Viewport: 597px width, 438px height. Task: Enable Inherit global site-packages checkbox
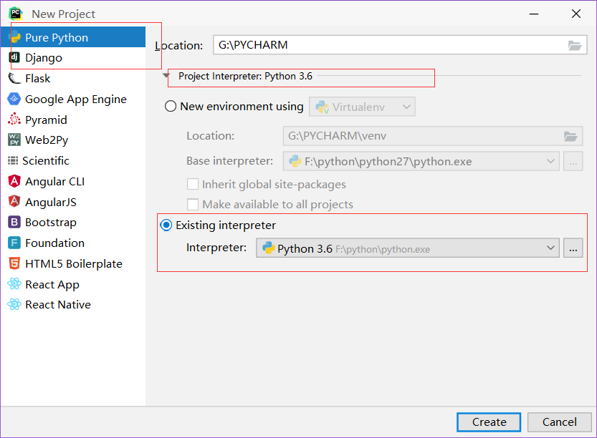pyautogui.click(x=193, y=184)
